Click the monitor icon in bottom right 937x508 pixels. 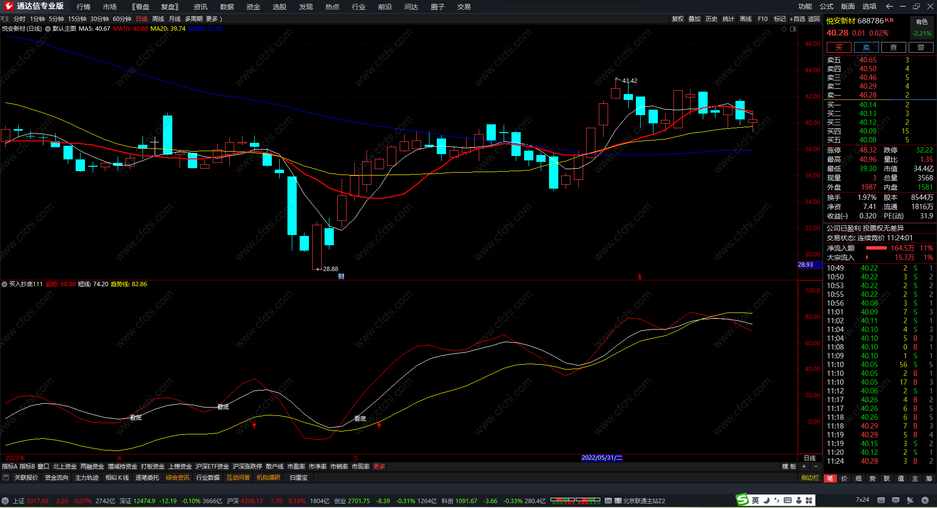896,500
